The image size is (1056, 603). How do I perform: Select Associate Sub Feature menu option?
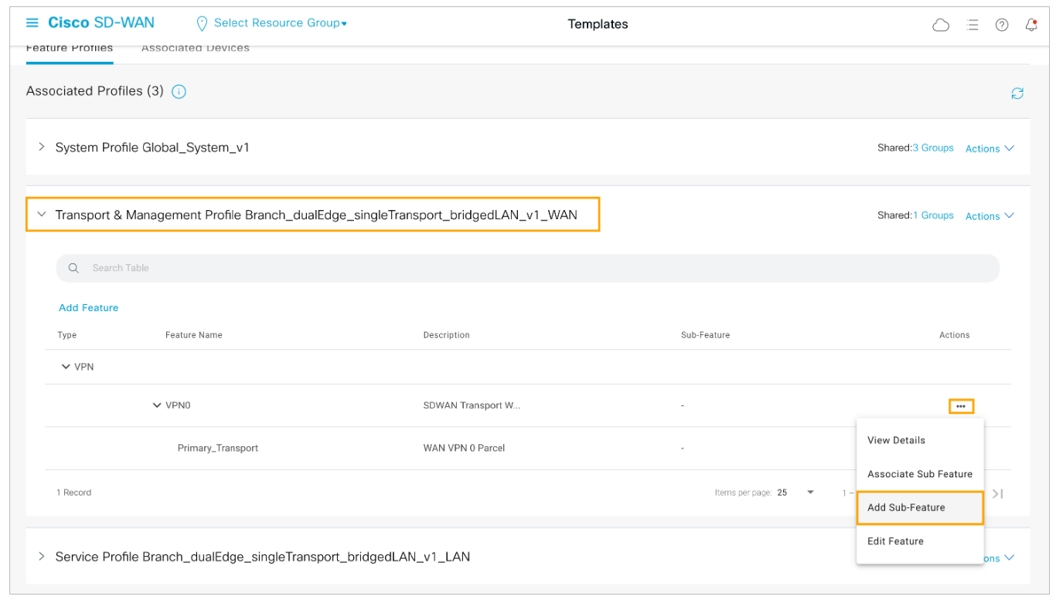point(919,474)
